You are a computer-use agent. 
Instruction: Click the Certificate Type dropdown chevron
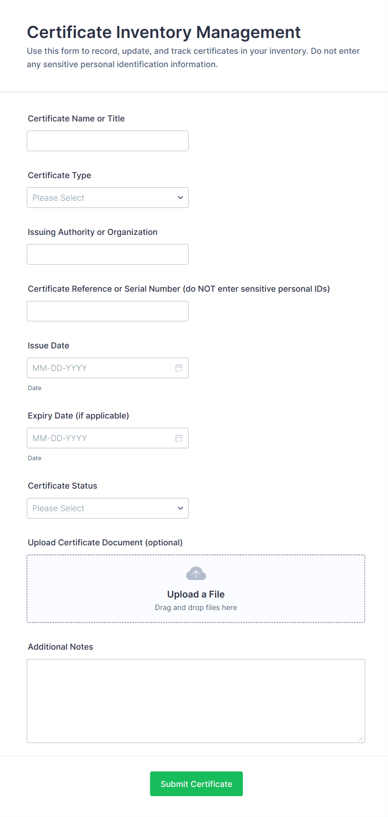180,197
